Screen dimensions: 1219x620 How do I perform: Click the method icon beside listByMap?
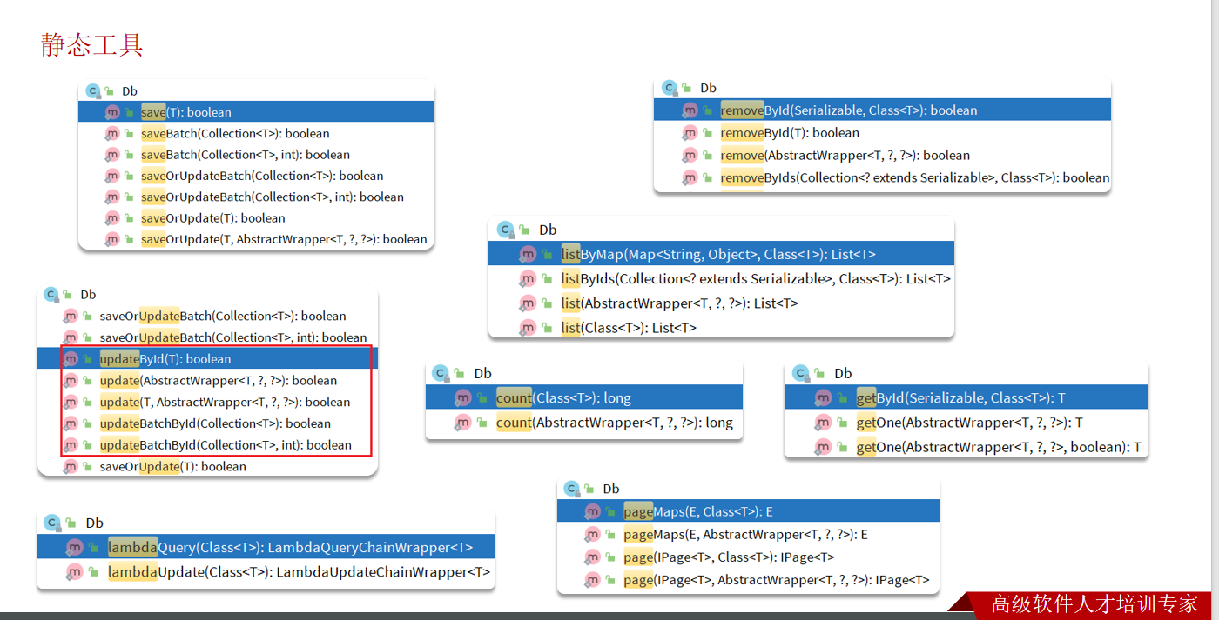(528, 255)
